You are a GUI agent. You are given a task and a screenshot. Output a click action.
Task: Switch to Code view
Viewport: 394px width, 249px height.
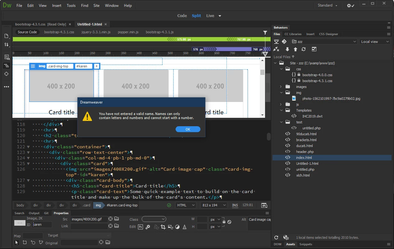pyautogui.click(x=182, y=16)
